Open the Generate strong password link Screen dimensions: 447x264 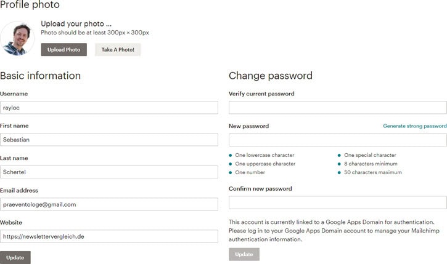[414, 126]
